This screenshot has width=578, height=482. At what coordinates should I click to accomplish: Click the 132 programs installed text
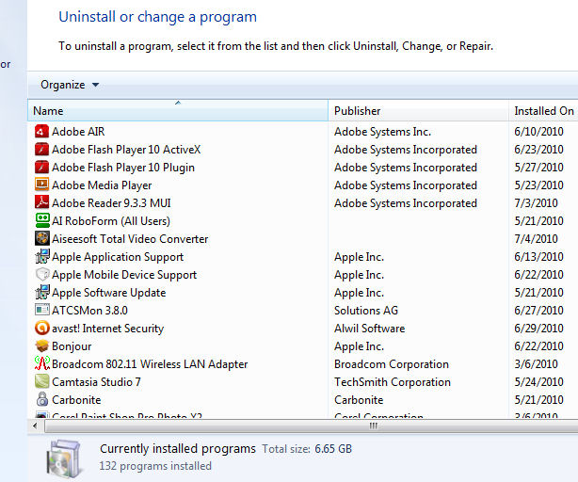point(155,466)
